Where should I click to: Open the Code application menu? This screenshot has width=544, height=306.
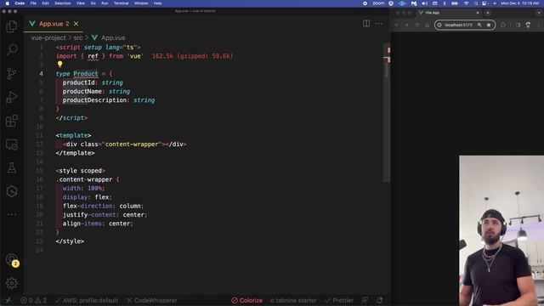(20, 3)
